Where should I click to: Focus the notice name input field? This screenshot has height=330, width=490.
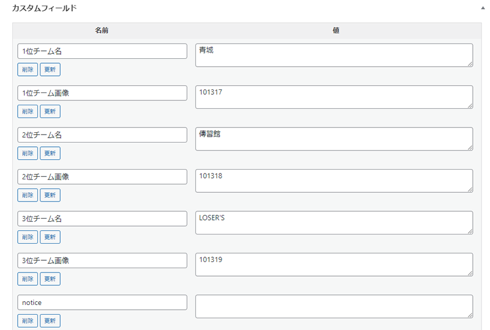point(102,302)
